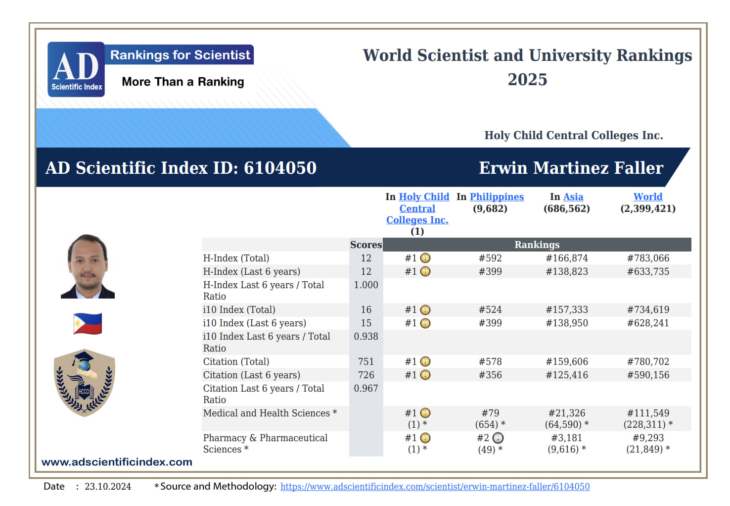Open the Holy Child Central Colleges Inc. link
730x506 pixels.
(417, 208)
